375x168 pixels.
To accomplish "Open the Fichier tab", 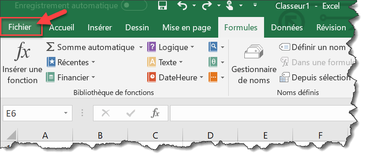I will 20,27.
